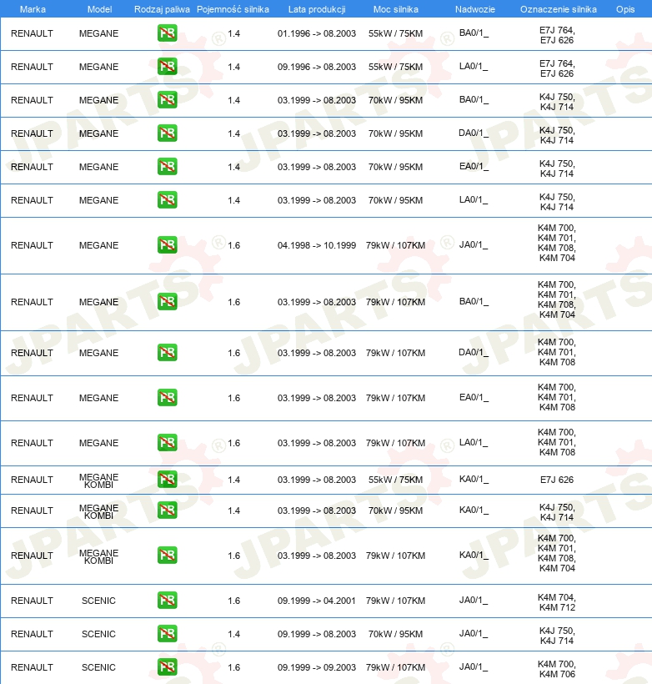Select the date '04.1998 -> 10.1999'

tap(317, 245)
